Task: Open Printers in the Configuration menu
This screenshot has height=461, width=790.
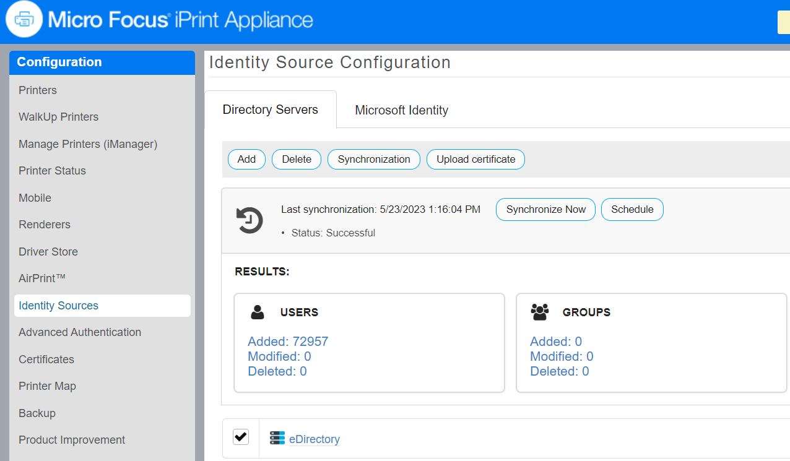Action: pos(38,90)
